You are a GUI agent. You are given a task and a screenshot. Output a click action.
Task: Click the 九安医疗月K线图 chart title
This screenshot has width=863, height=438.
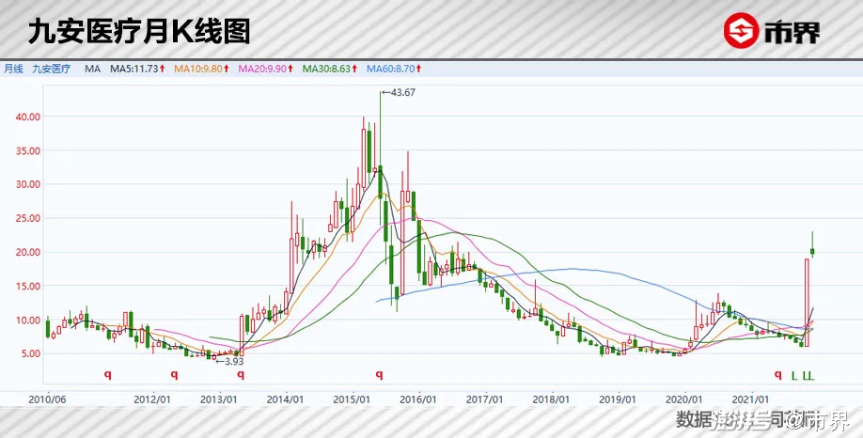tap(139, 33)
